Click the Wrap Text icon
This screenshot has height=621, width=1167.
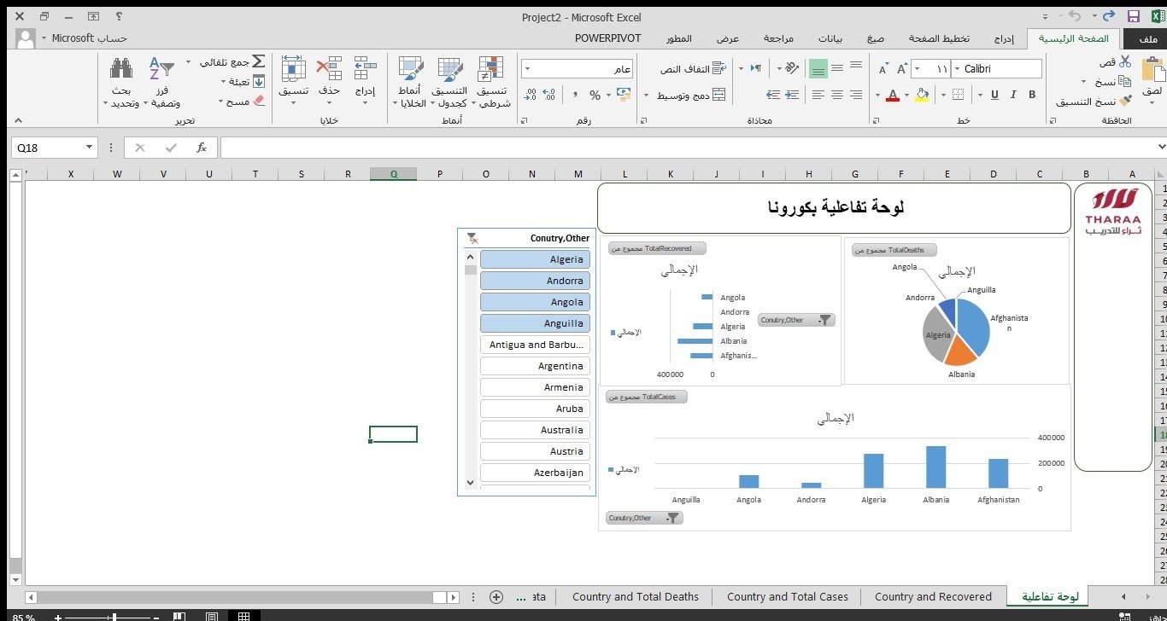click(x=718, y=68)
